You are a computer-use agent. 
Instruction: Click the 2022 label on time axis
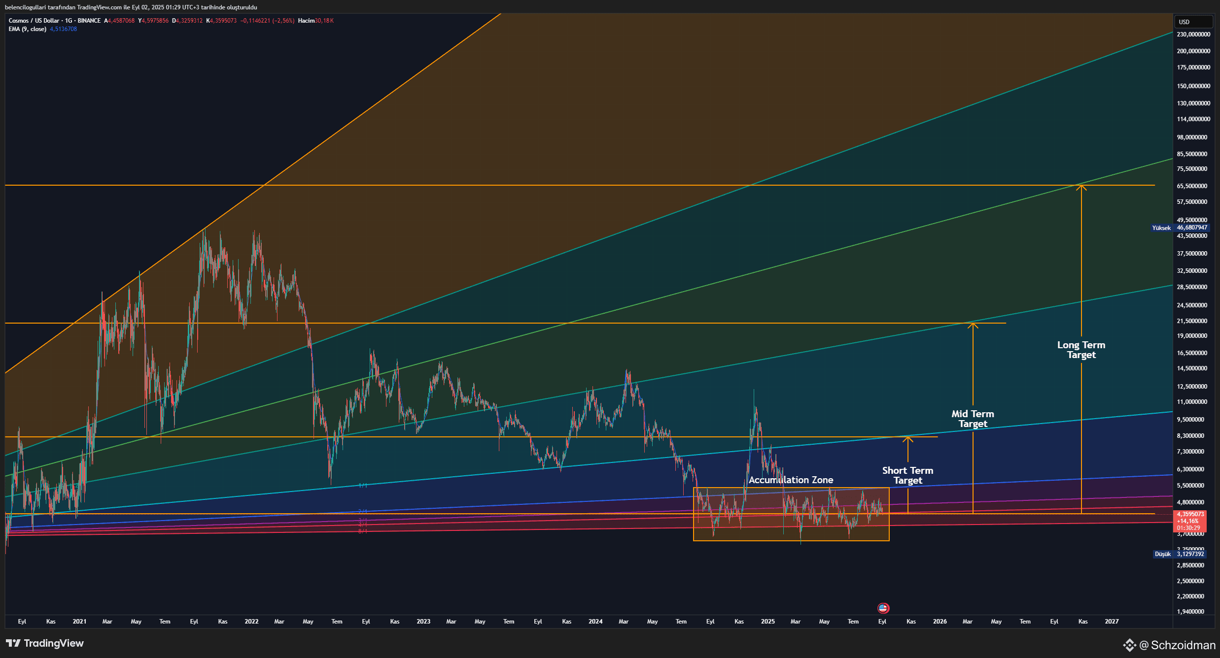(251, 622)
